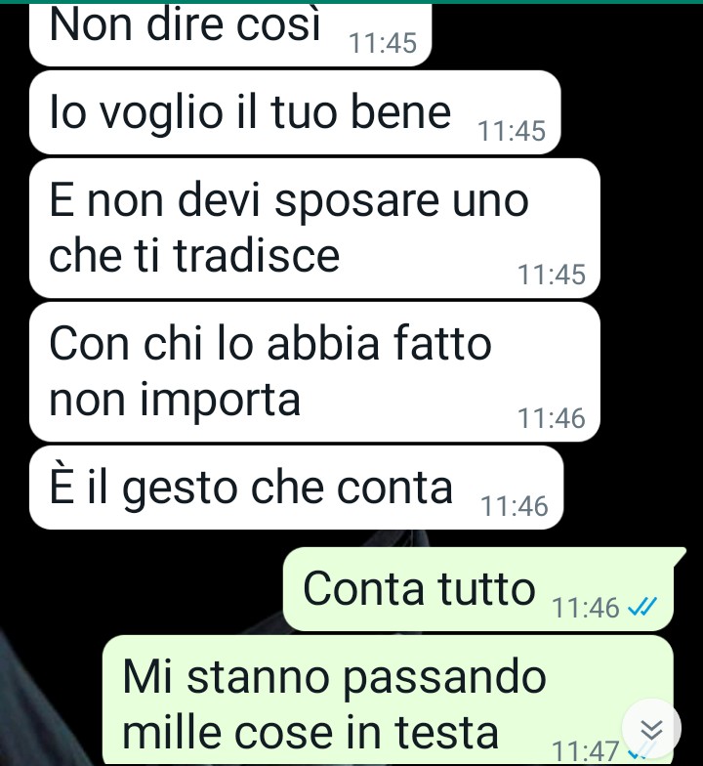
Task: Tap the green header strip at the top
Action: pyautogui.click(x=351, y=2)
